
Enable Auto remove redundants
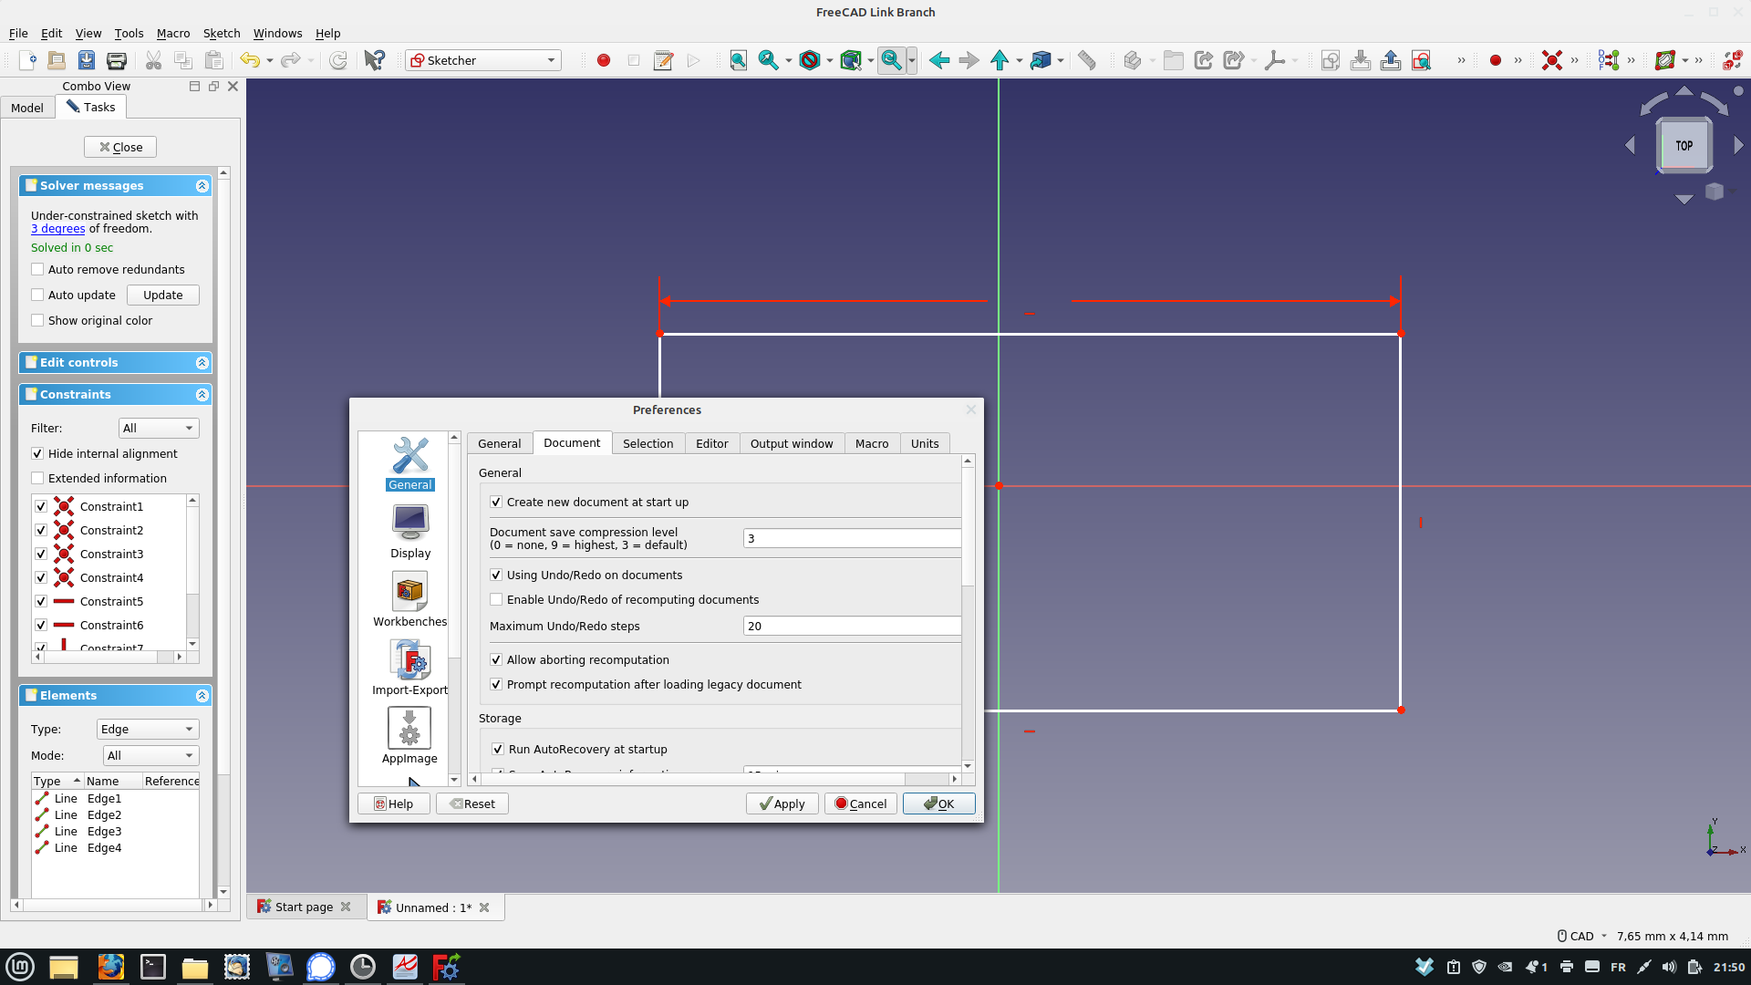(x=37, y=269)
